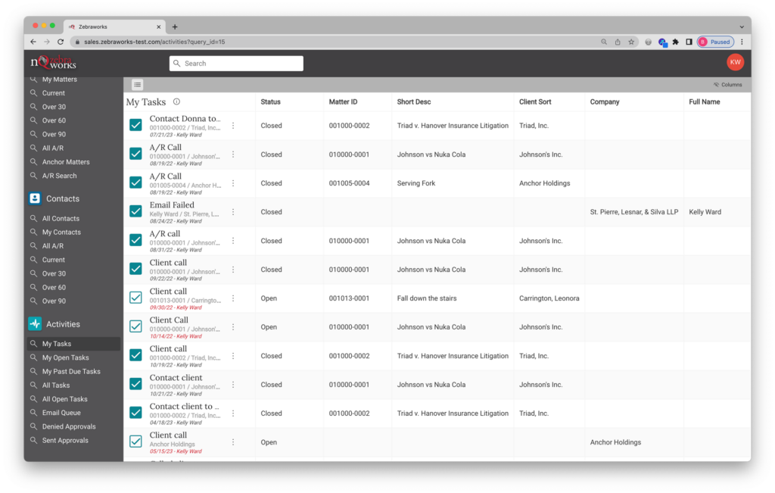Open the list view icon above My Tasks
This screenshot has height=493, width=775.
click(x=137, y=84)
